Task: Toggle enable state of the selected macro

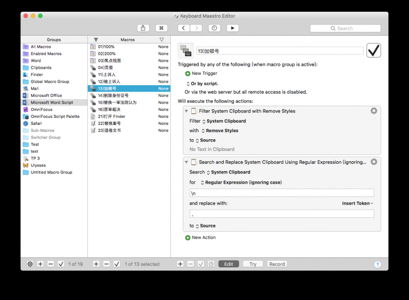Action: click(117, 264)
